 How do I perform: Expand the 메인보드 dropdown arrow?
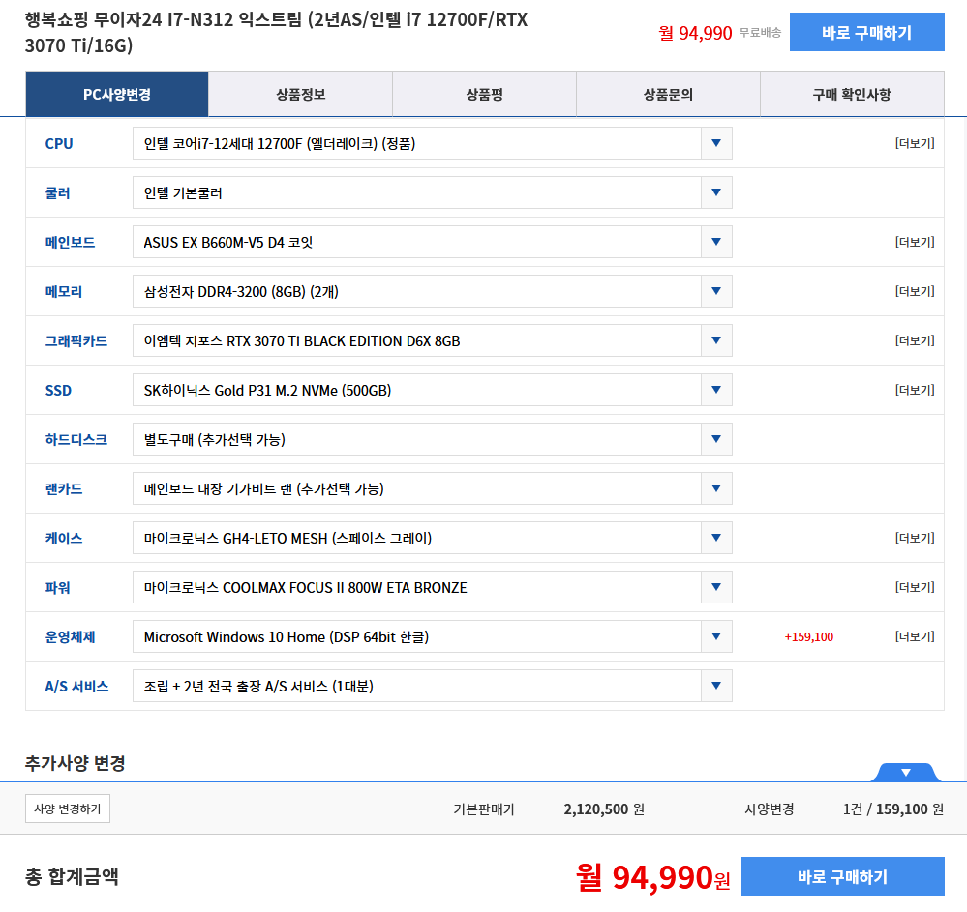[716, 242]
